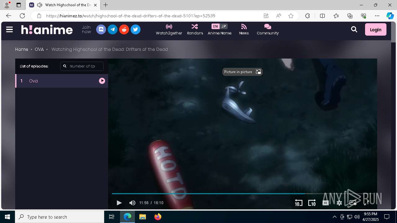397x223 pixels.
Task: Open the Discord join link icon
Action: click(101, 29)
